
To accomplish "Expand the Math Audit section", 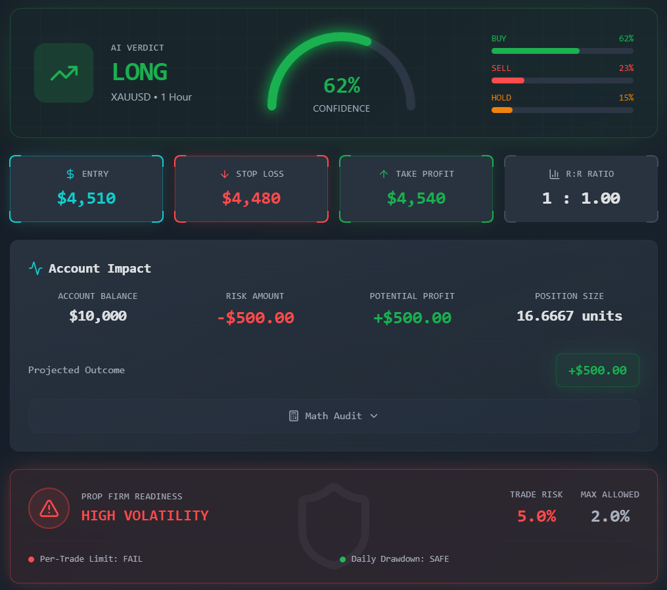I will pos(333,415).
